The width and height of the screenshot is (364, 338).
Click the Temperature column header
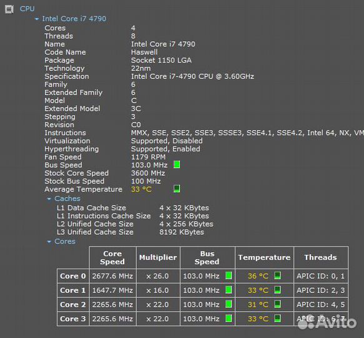click(264, 257)
